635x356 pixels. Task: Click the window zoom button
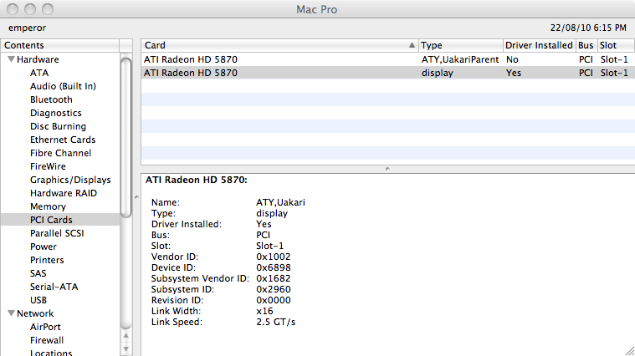point(48,9)
